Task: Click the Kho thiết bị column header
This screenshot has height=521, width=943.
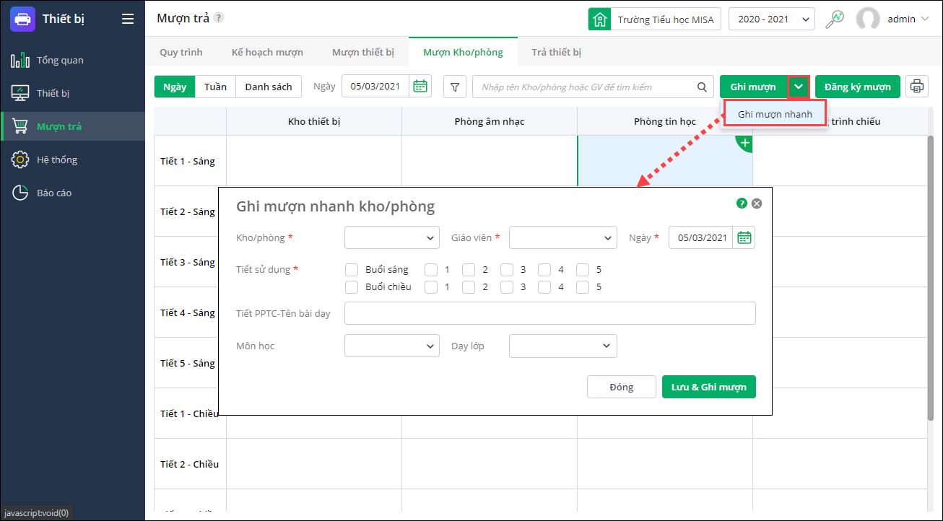Action: click(x=314, y=121)
